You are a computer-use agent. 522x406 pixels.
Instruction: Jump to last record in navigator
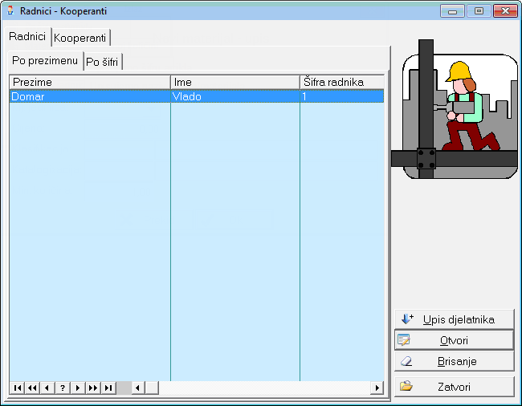click(x=108, y=388)
